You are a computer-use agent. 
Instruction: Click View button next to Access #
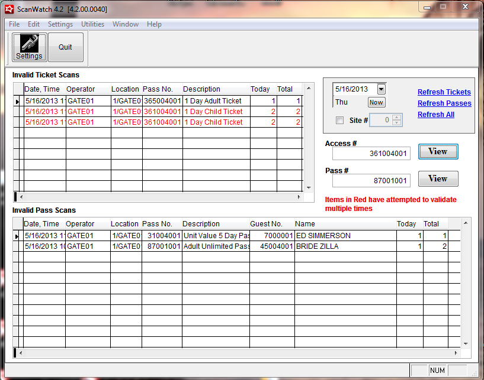click(437, 152)
